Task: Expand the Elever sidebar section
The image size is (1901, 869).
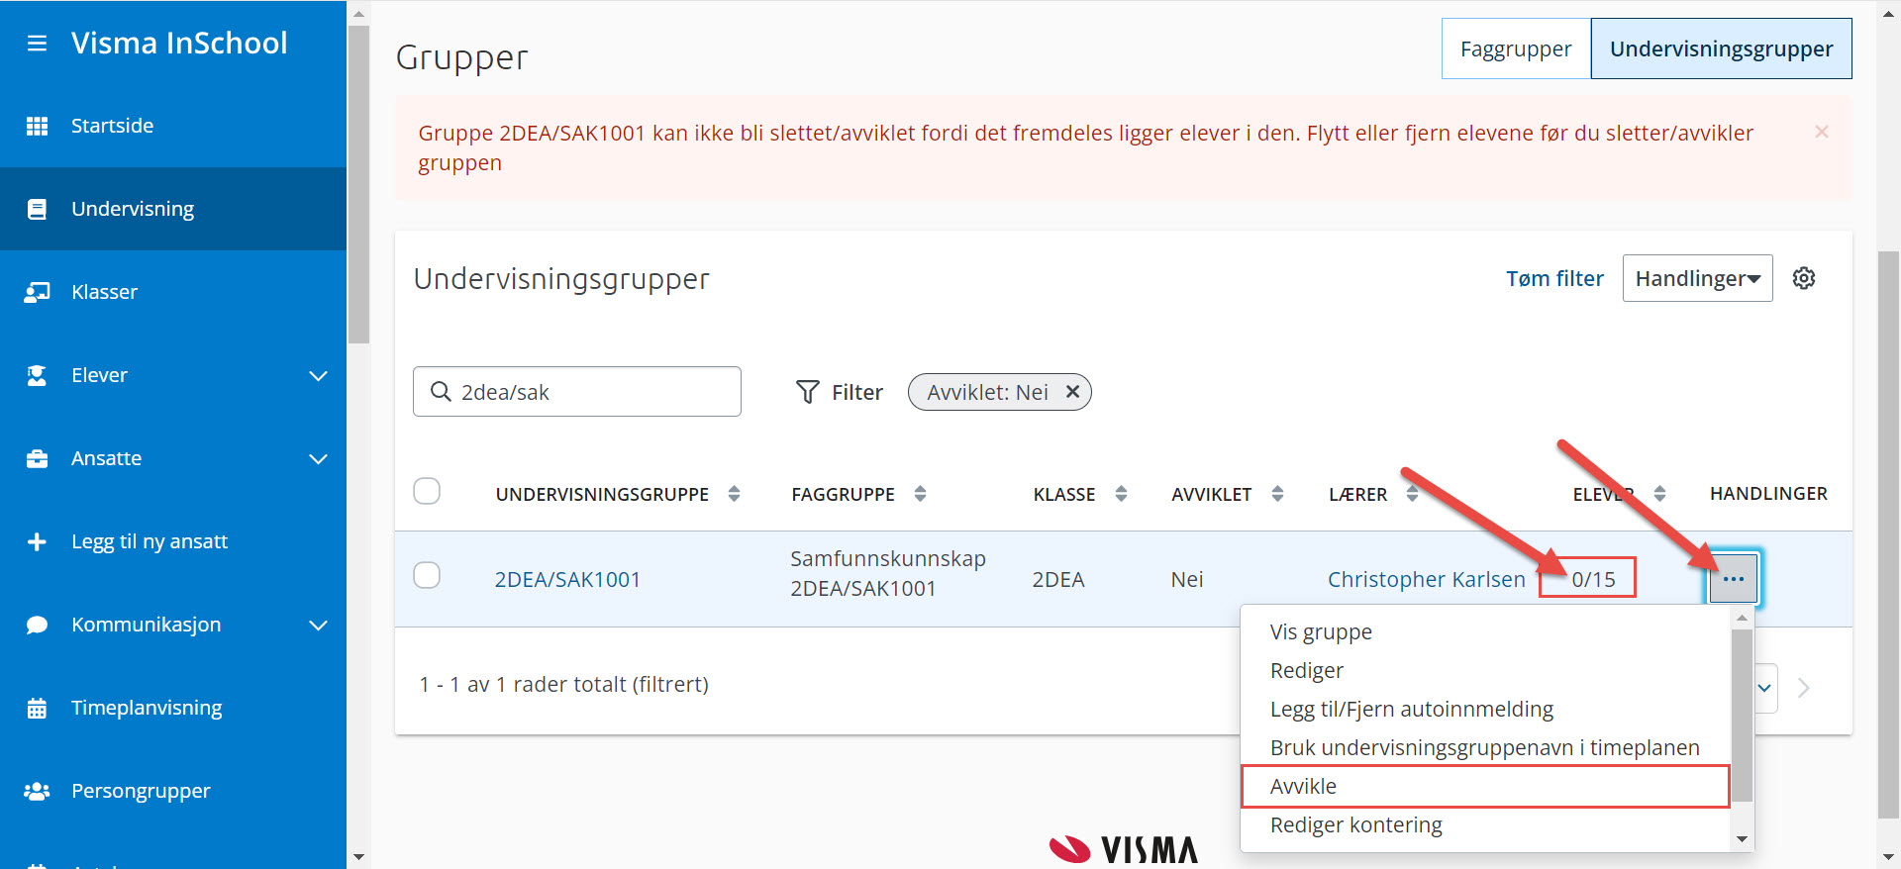Action: pos(318,375)
